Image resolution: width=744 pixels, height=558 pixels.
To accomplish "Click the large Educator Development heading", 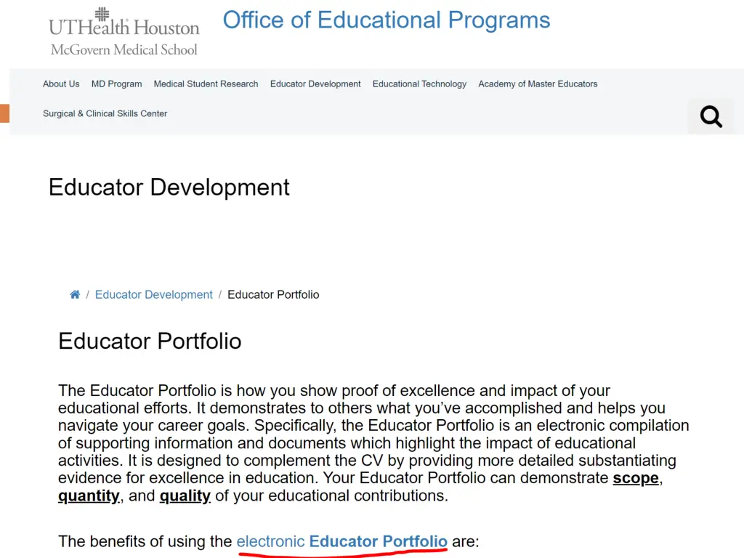I will point(169,187).
